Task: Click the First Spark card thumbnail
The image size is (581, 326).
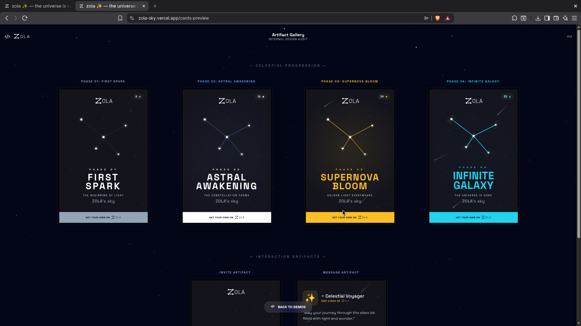Action: pyautogui.click(x=103, y=151)
